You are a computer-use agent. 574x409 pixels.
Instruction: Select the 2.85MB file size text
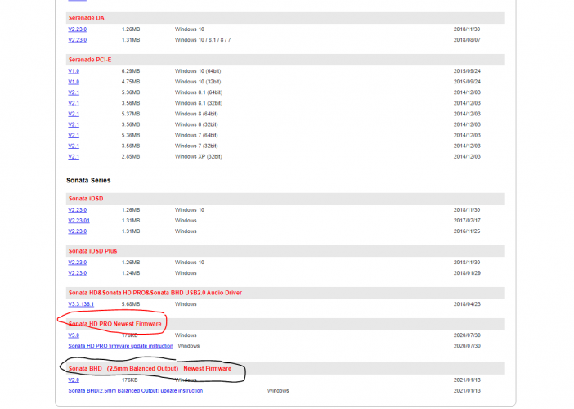131,156
